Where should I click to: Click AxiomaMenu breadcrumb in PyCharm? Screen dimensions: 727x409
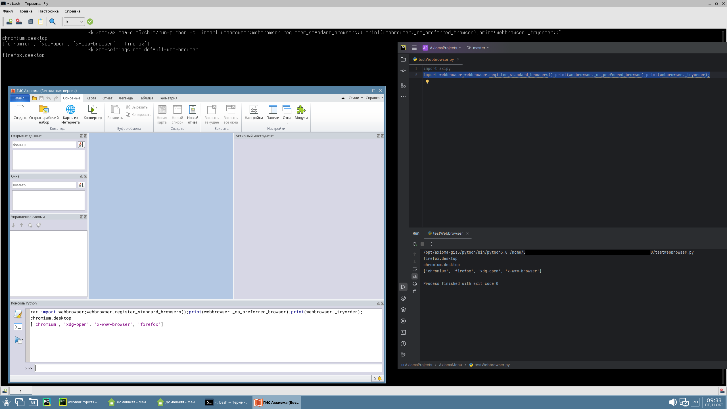pyautogui.click(x=450, y=365)
